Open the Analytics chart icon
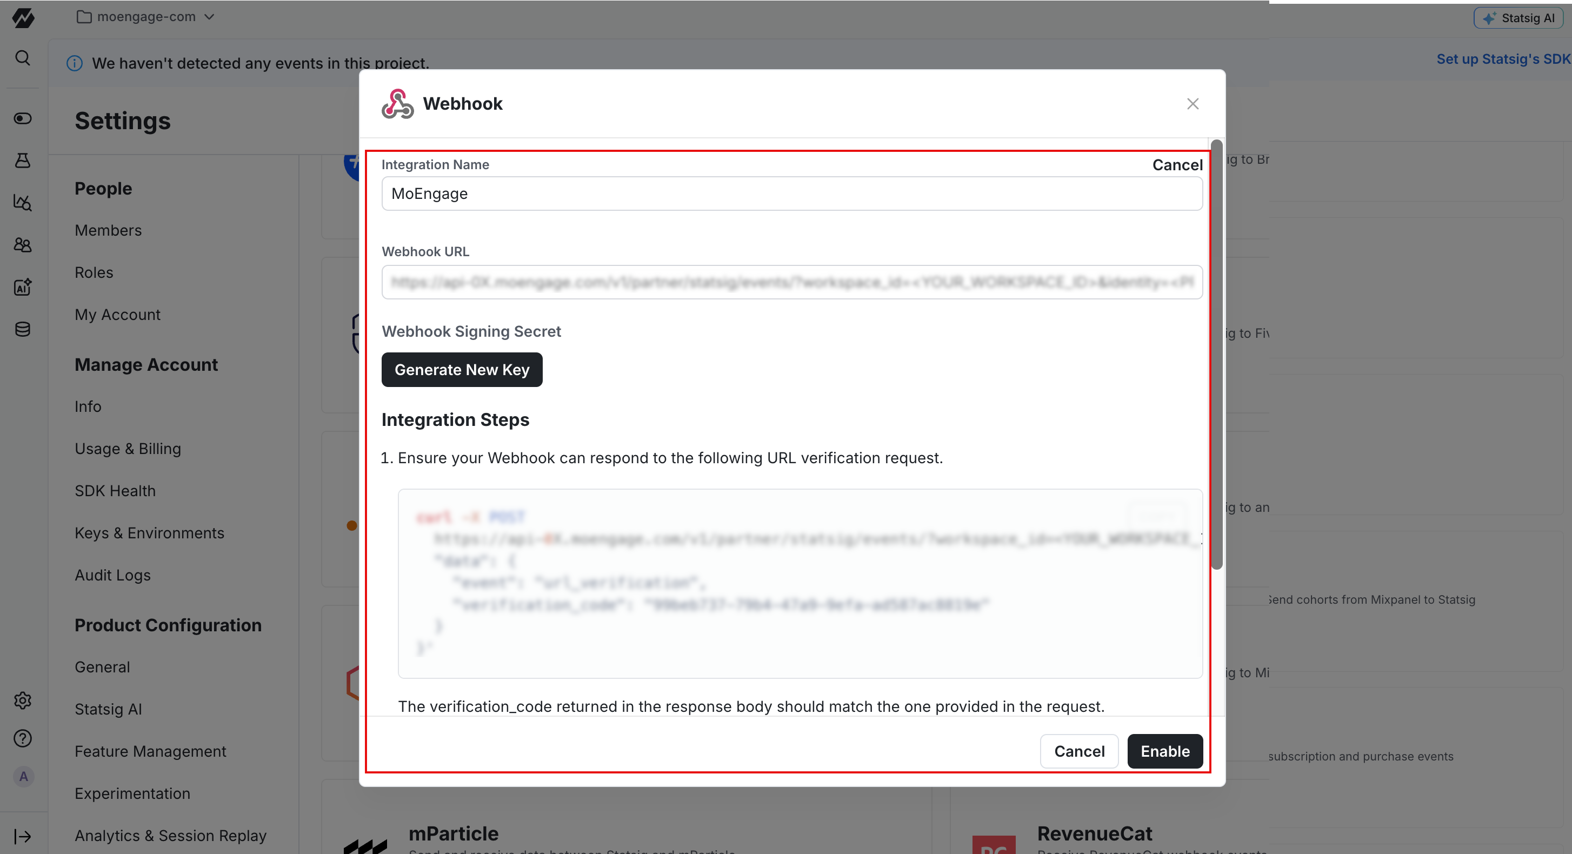Screen dimensions: 1572x854 [x=23, y=203]
